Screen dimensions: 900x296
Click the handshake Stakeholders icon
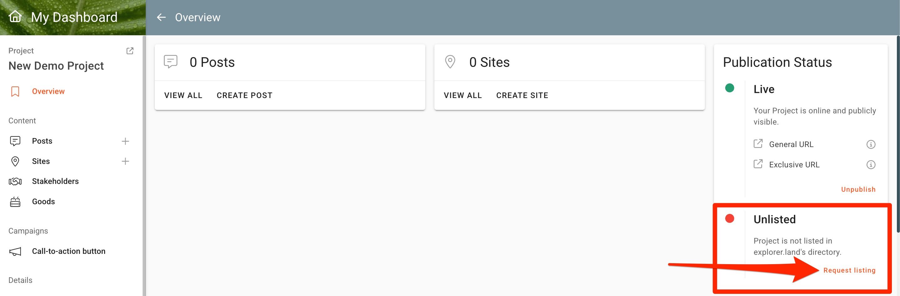pos(15,181)
